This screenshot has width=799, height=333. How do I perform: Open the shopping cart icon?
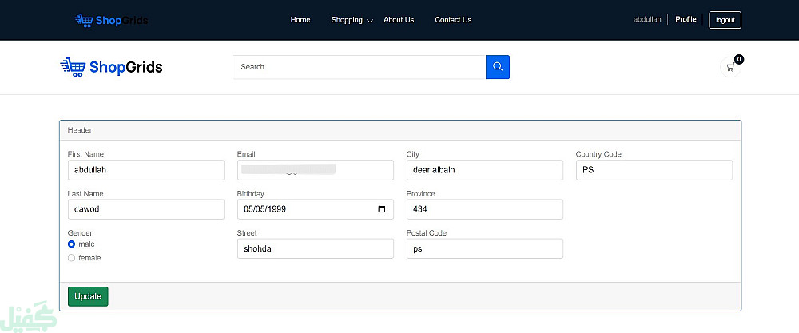[730, 68]
